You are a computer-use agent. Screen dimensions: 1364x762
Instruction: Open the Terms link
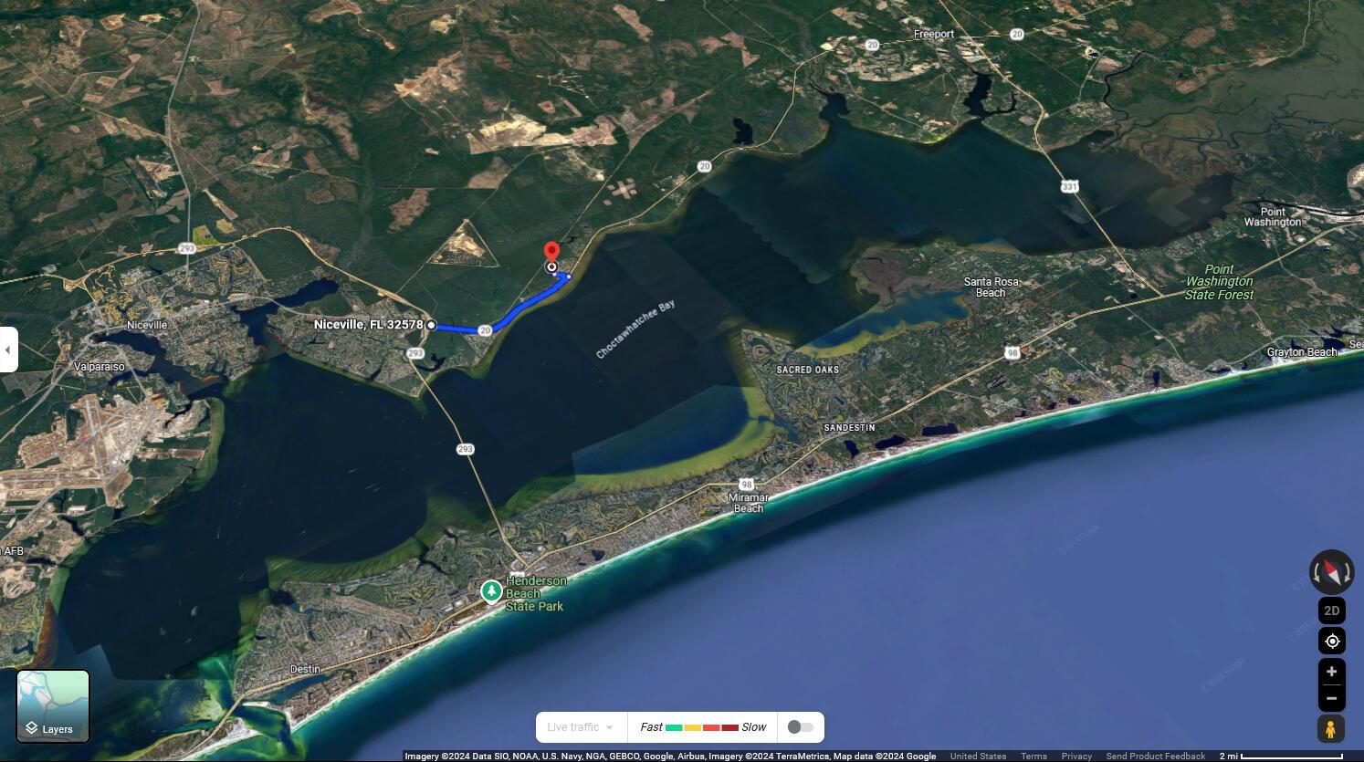(x=1033, y=757)
